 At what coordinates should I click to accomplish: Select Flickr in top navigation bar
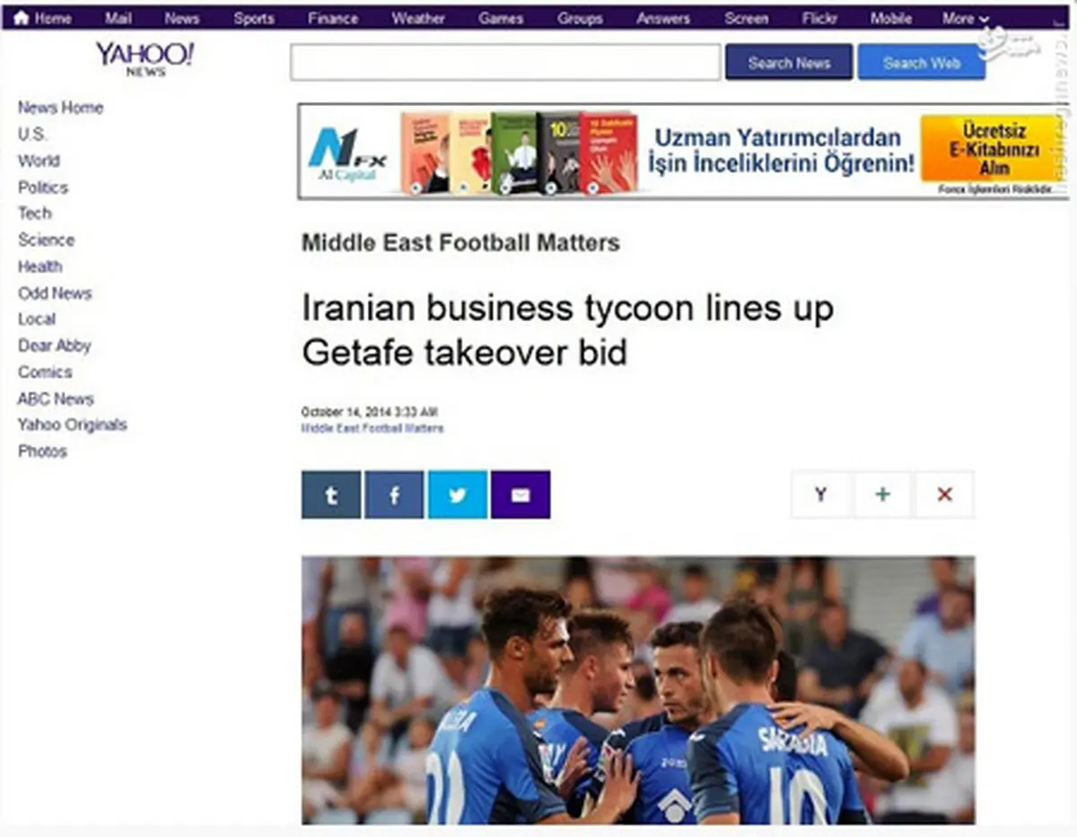pos(819,18)
